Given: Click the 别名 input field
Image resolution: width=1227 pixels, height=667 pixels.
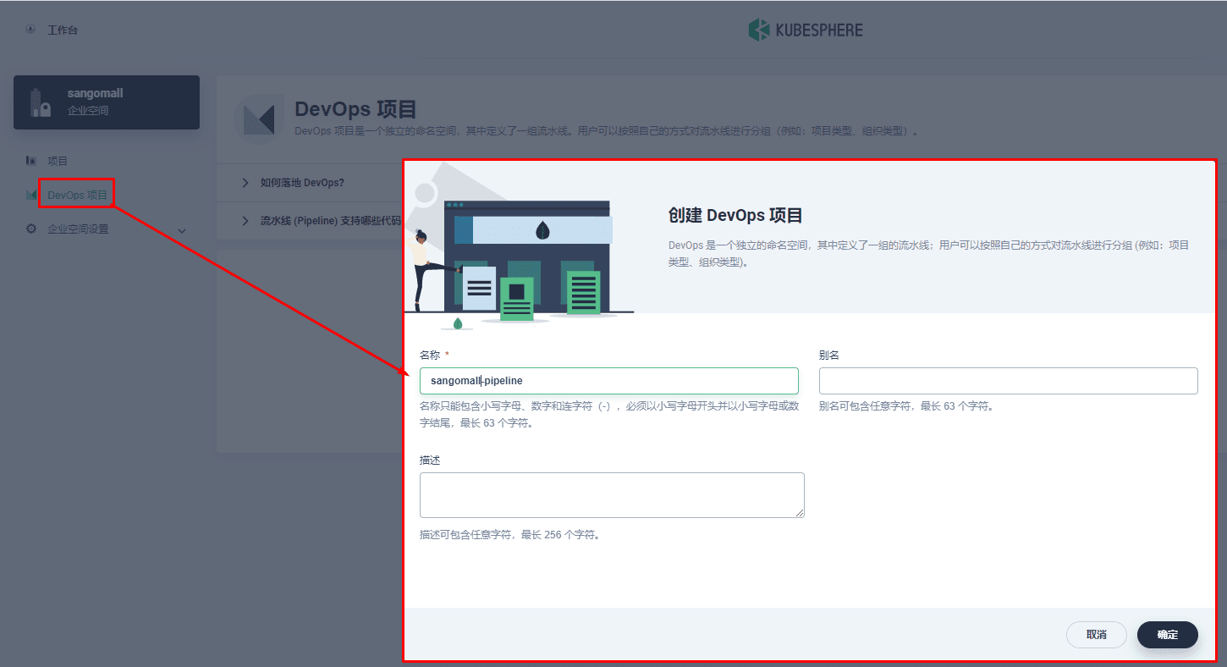Looking at the screenshot, I should [x=1009, y=381].
